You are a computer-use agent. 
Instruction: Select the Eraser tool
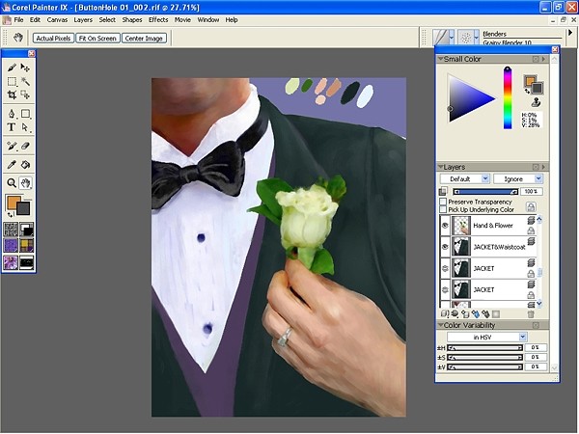[x=25, y=146]
